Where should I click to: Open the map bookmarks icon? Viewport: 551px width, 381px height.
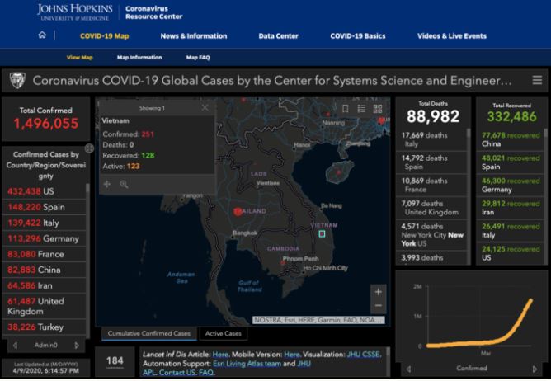point(345,108)
